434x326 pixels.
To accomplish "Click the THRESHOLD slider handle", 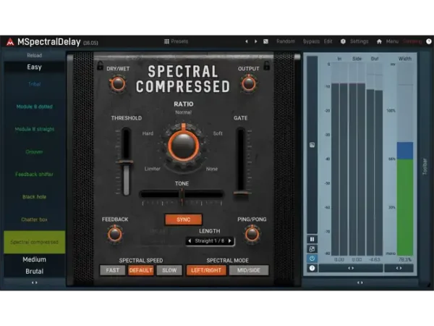I will [126, 162].
